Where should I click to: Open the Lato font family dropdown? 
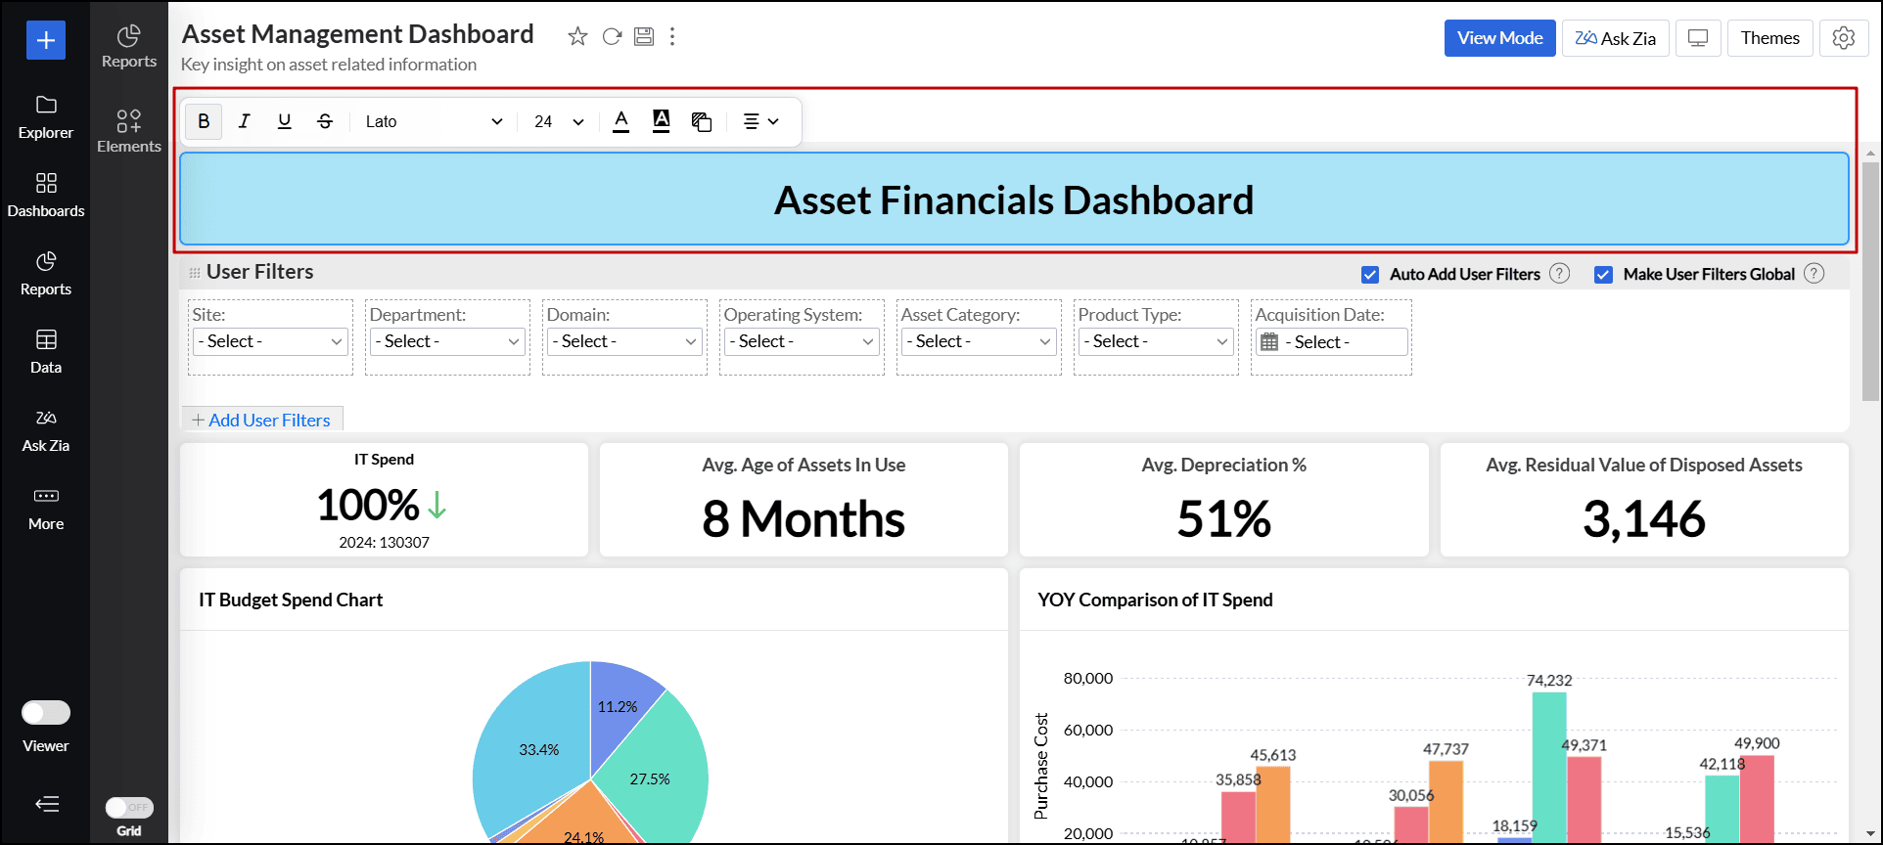coord(434,121)
